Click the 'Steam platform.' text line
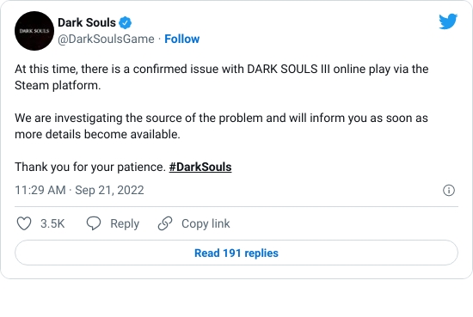This screenshot has width=473, height=317. coord(58,85)
